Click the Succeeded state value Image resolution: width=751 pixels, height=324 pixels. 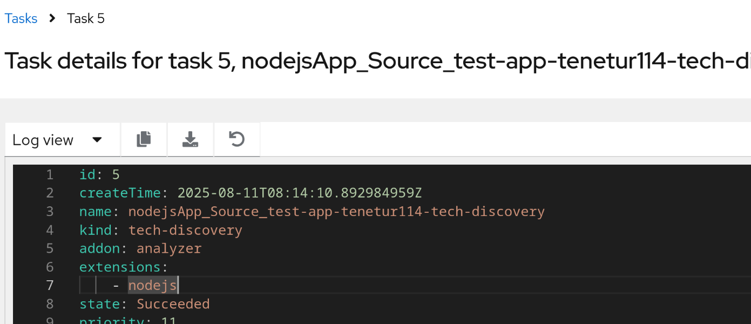173,303
